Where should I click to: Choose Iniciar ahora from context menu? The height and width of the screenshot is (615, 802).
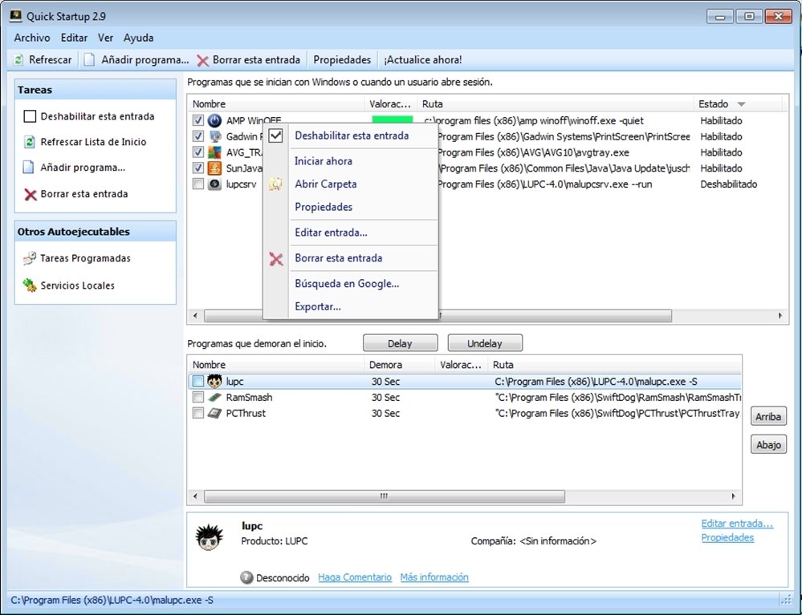[x=324, y=161]
